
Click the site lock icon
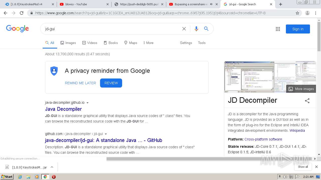[x=32, y=13]
